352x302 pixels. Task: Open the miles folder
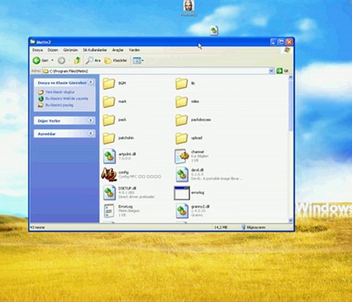point(181,102)
